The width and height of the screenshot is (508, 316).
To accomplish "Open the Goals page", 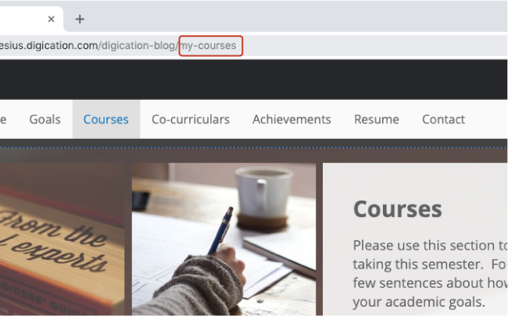I will [45, 119].
